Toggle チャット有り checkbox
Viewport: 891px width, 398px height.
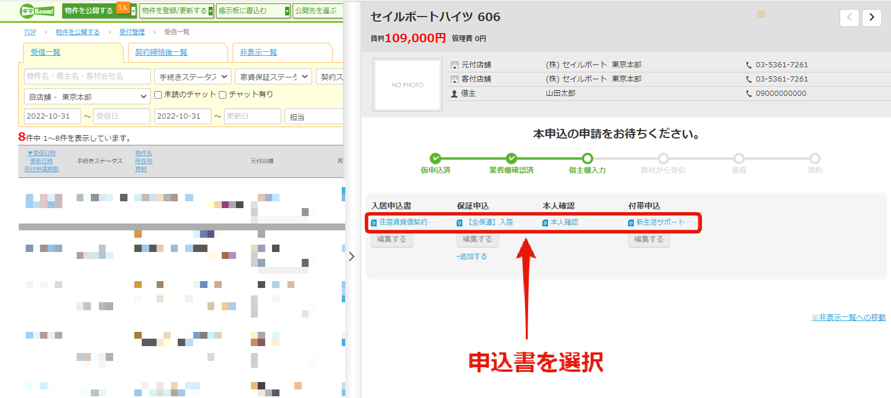coord(223,95)
